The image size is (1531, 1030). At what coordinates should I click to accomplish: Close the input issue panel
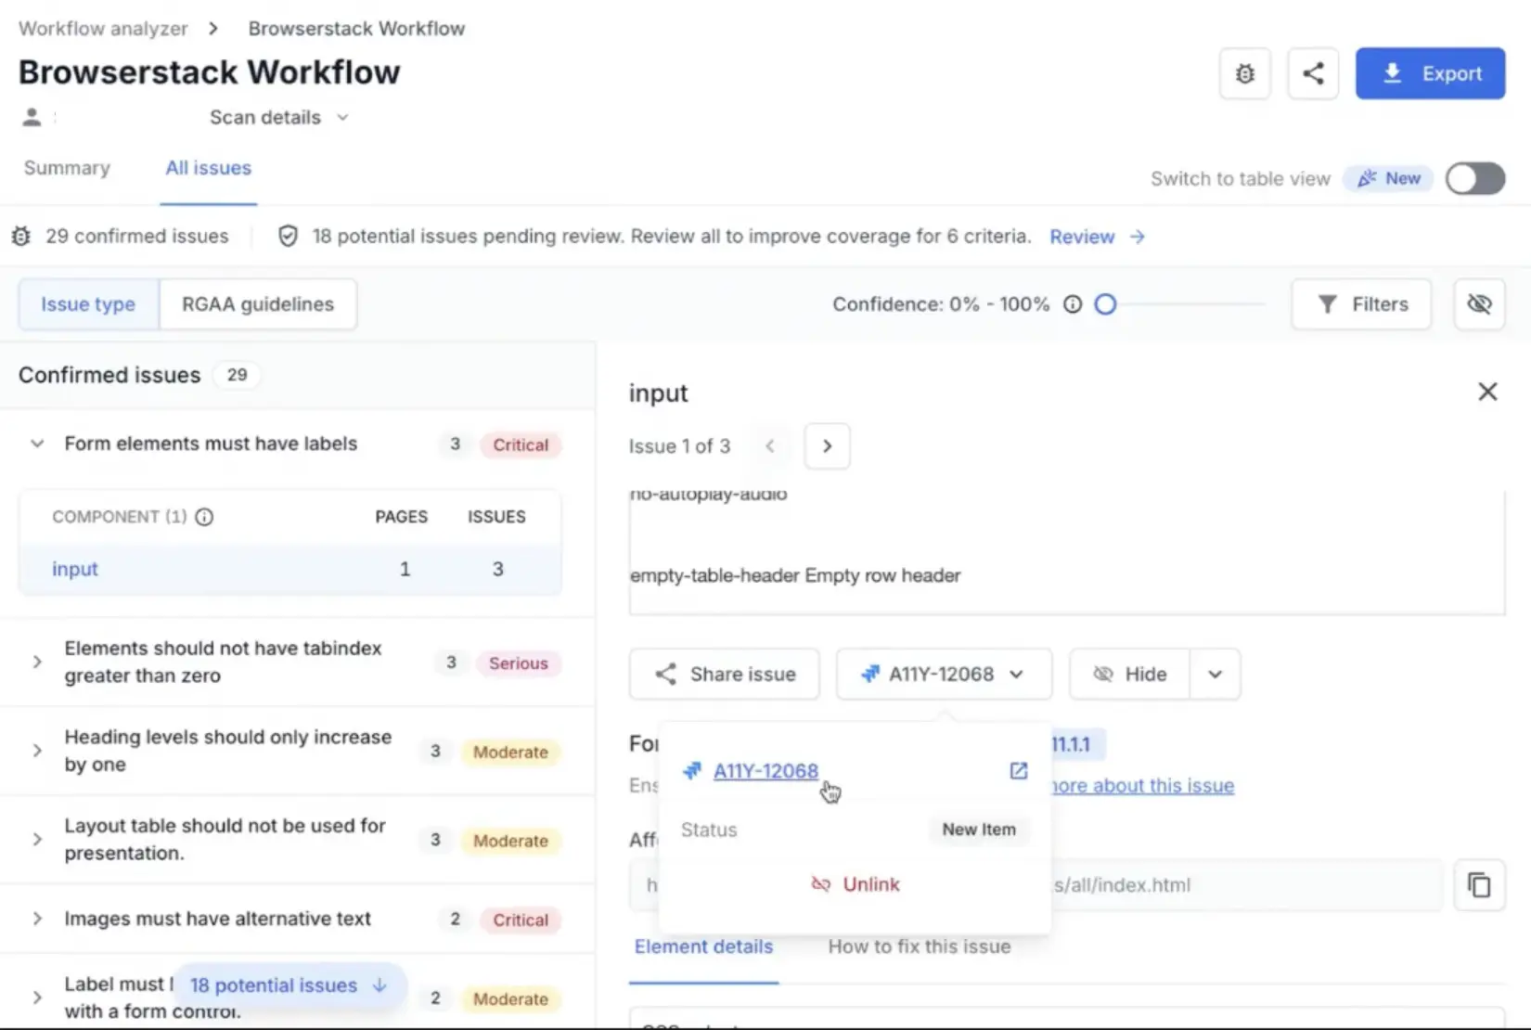coord(1487,392)
